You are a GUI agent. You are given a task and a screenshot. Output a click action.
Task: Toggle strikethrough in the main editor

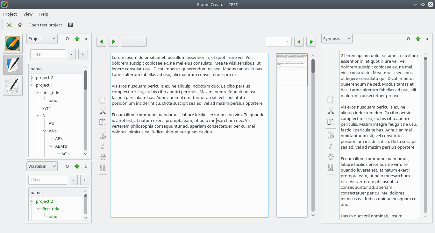[103, 157]
